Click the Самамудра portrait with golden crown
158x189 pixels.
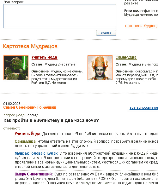[x=100, y=68]
